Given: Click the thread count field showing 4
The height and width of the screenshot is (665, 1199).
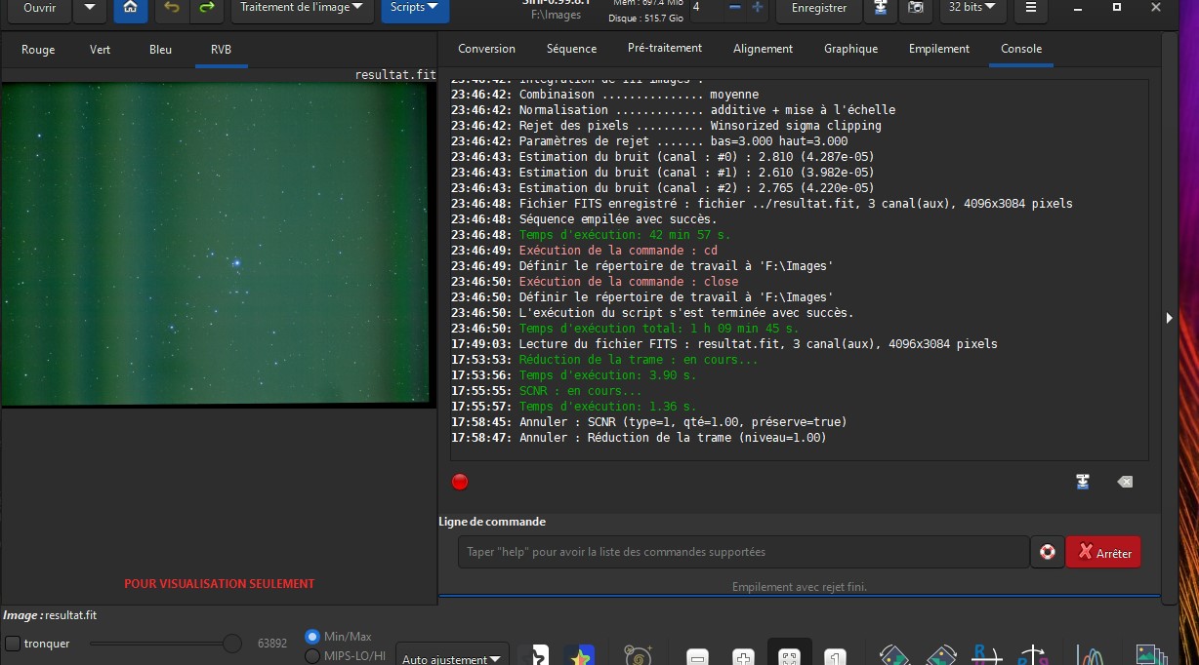Looking at the screenshot, I should [705, 7].
